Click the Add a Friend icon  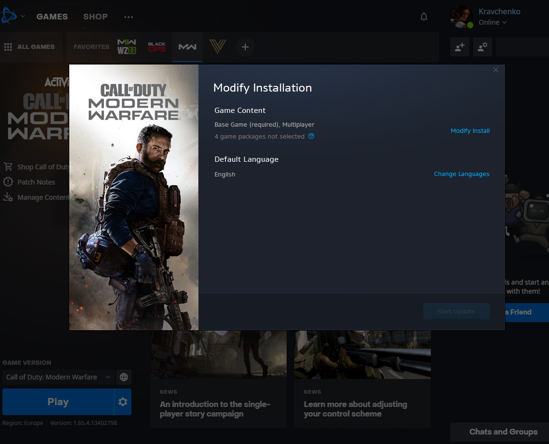pyautogui.click(x=460, y=47)
